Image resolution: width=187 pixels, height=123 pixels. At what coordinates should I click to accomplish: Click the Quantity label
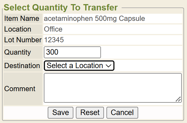[18, 52]
